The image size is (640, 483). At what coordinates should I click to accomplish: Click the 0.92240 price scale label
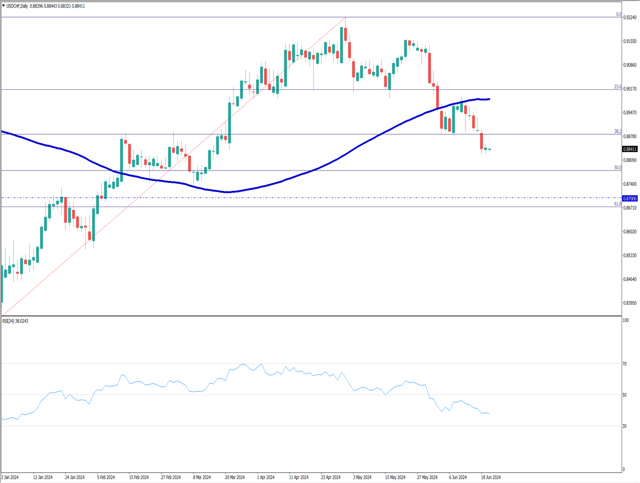630,18
